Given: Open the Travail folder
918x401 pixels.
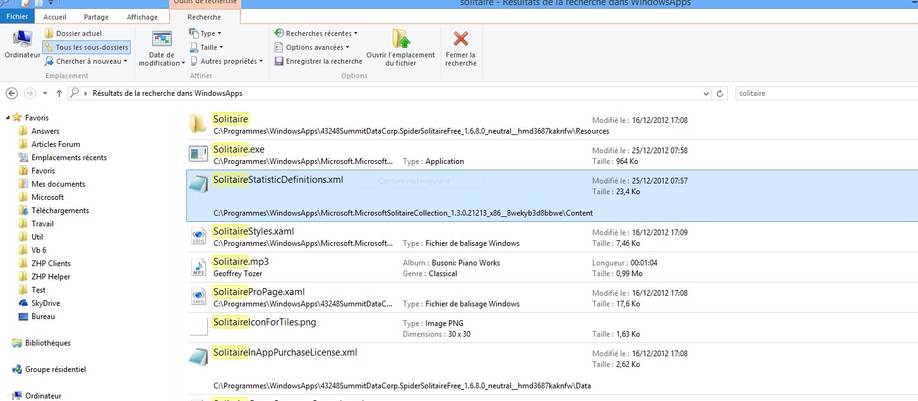Looking at the screenshot, I should click(x=36, y=224).
